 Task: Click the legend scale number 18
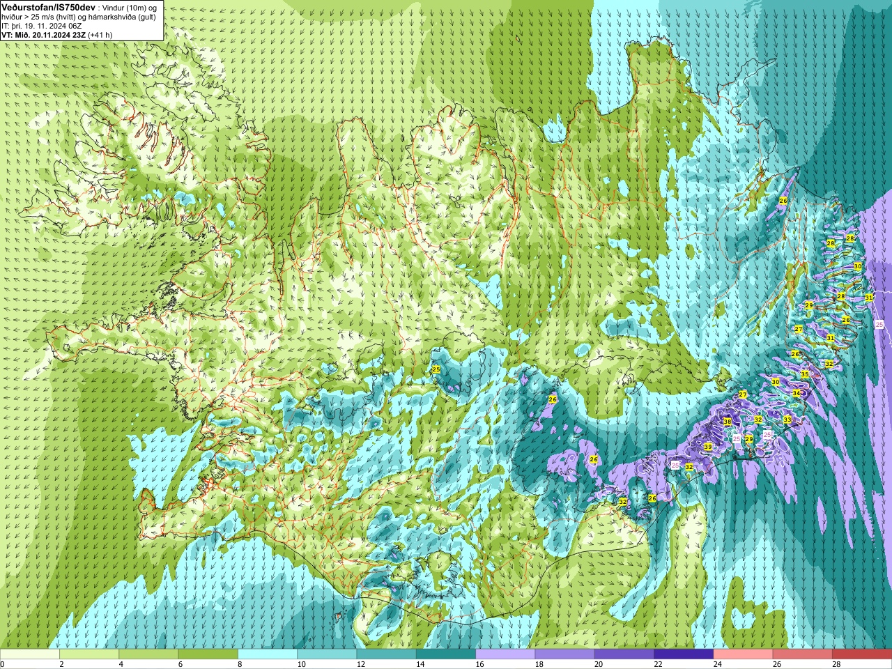tap(539, 664)
